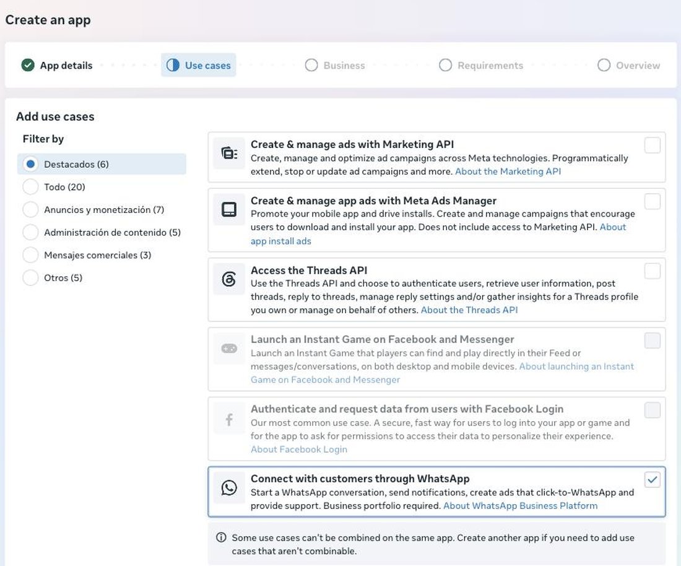Click the empty circle icon for Overview

point(604,65)
